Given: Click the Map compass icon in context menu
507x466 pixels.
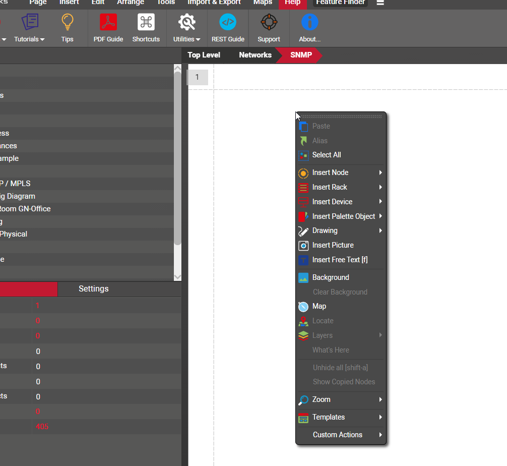Looking at the screenshot, I should tap(303, 307).
